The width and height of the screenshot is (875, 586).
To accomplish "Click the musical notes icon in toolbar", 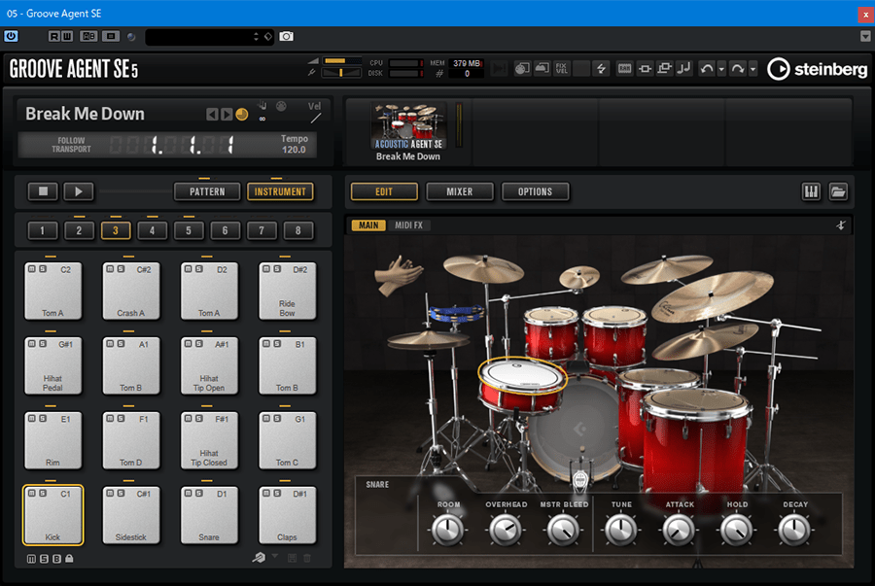I will (683, 69).
